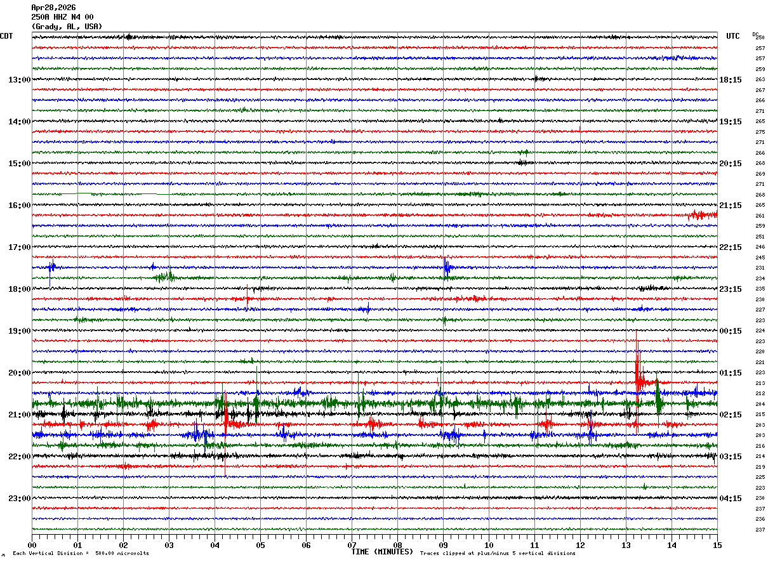
Task: Click the Each Vertical Division scale note
Action: point(81,553)
